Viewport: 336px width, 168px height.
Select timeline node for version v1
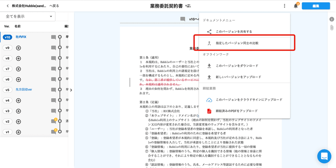(60, 131)
